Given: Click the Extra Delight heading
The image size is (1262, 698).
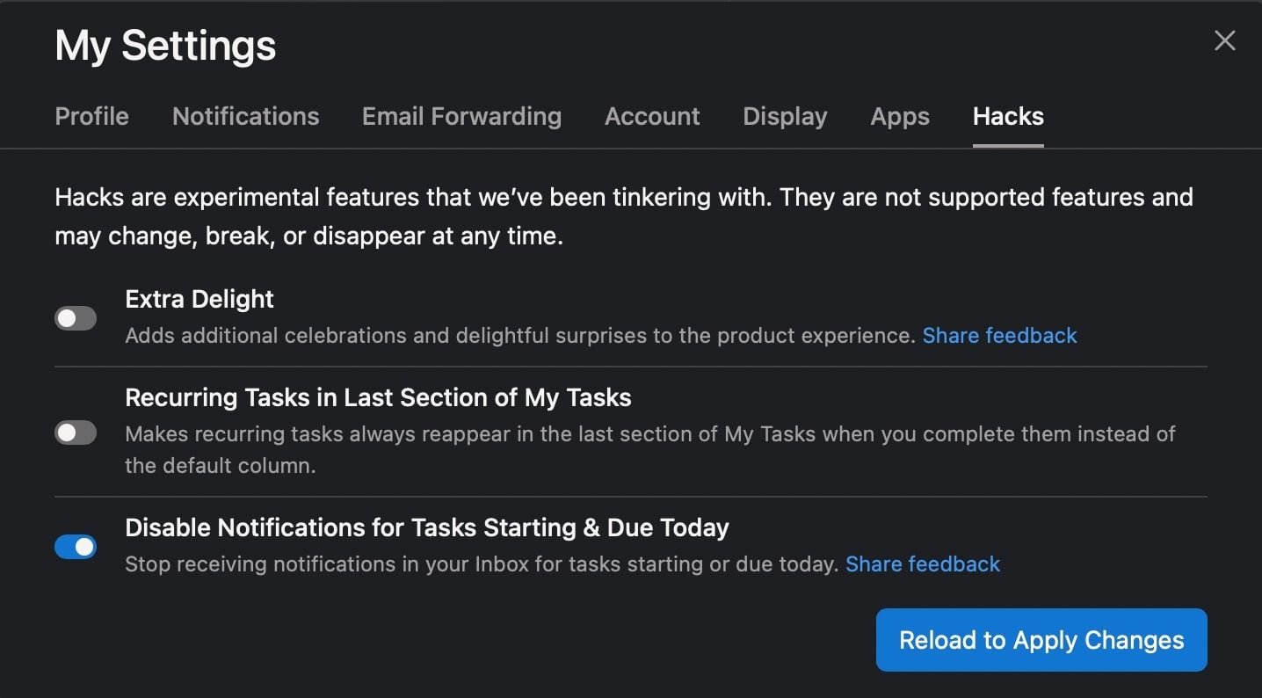Looking at the screenshot, I should (199, 300).
